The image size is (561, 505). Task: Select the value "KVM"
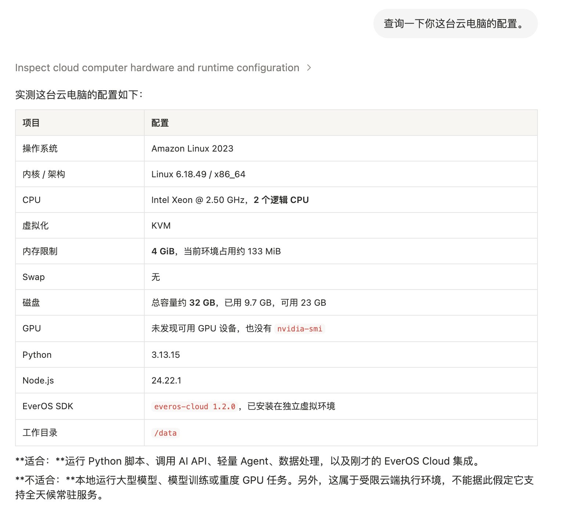(161, 225)
